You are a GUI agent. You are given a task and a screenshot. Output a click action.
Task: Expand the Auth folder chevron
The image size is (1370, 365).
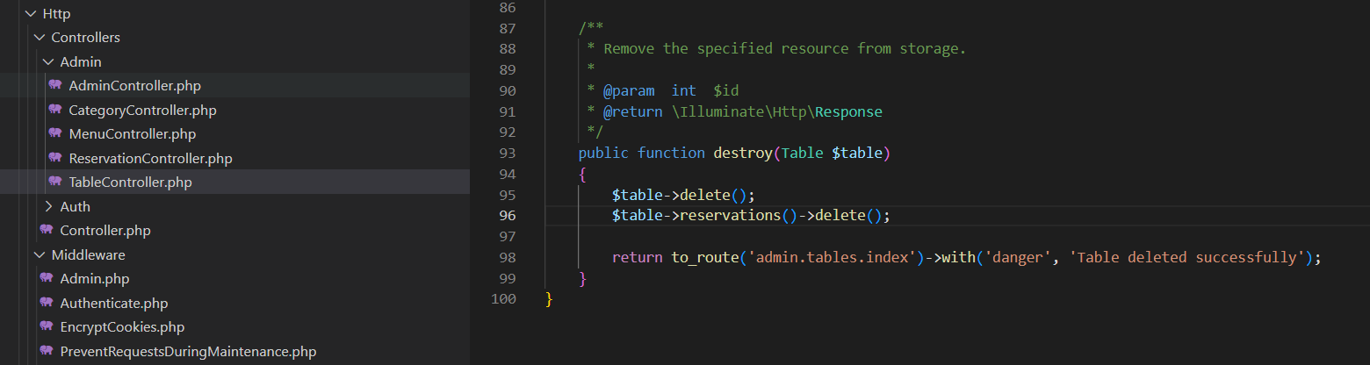click(x=48, y=207)
